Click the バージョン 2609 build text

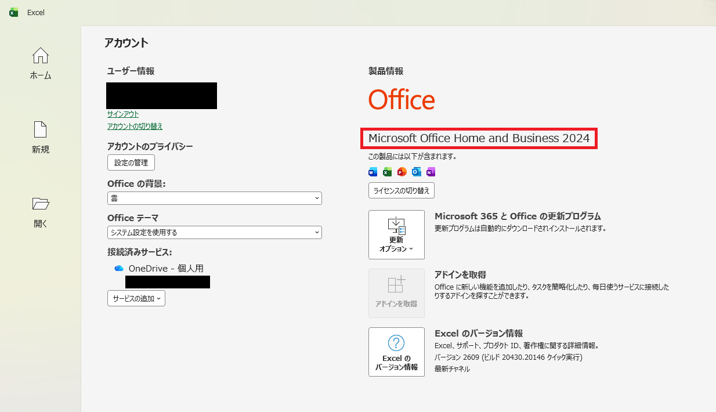click(x=508, y=357)
